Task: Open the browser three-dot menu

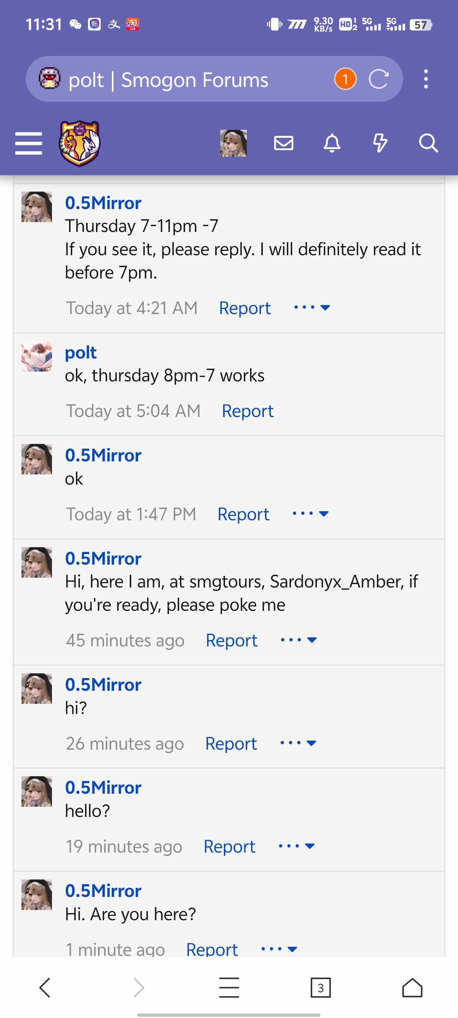Action: pyautogui.click(x=426, y=79)
